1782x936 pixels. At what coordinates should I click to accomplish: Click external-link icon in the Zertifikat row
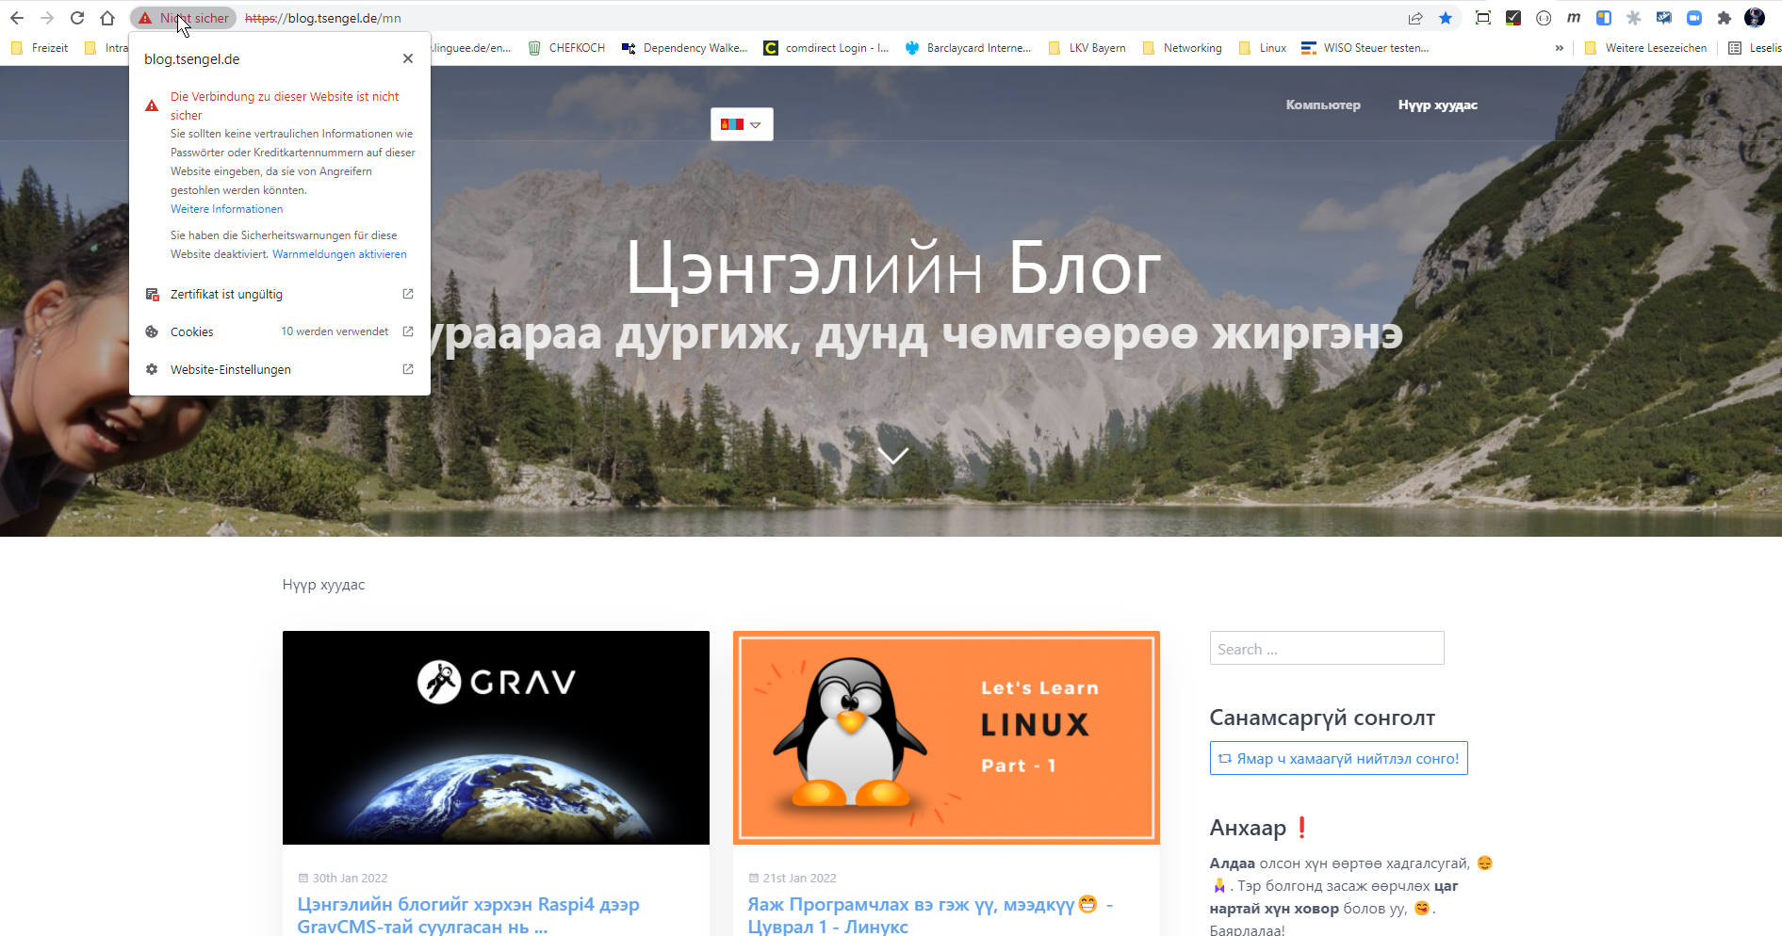408,294
